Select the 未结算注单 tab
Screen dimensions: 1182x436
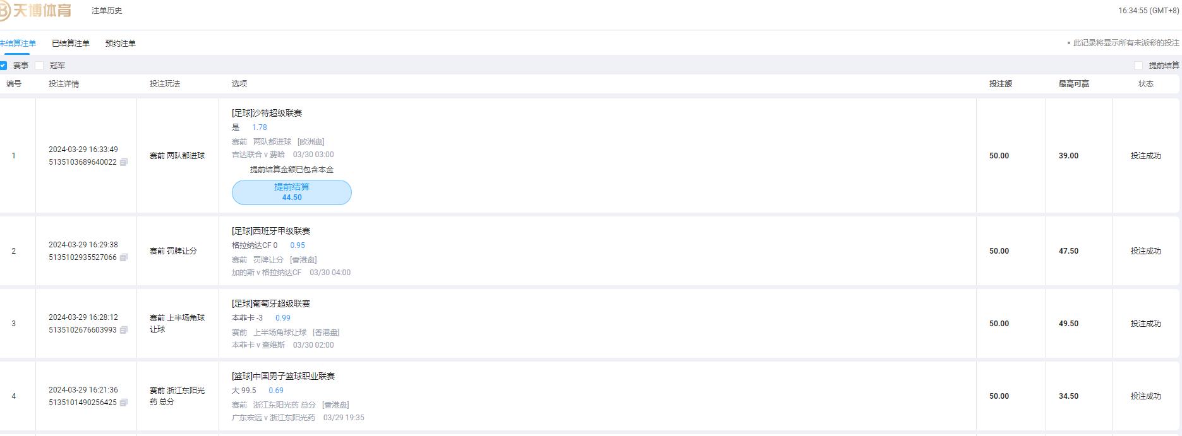click(x=18, y=44)
